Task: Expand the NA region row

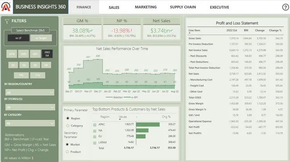Action: tap(95, 131)
